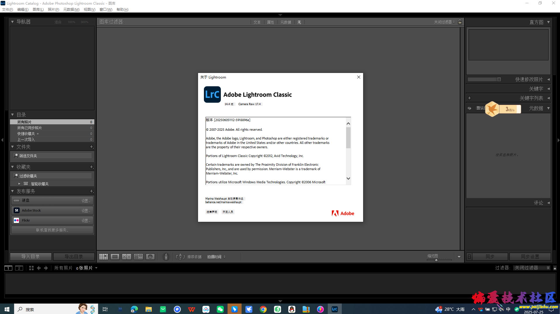Click the 导入目录 button
The image size is (560, 314).
pyautogui.click(x=31, y=257)
